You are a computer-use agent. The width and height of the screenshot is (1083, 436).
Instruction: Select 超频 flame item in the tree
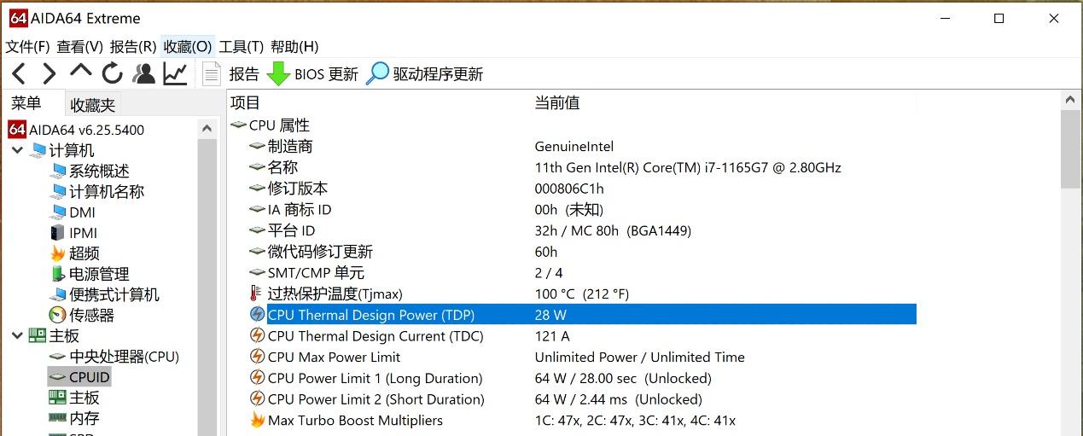[74, 253]
